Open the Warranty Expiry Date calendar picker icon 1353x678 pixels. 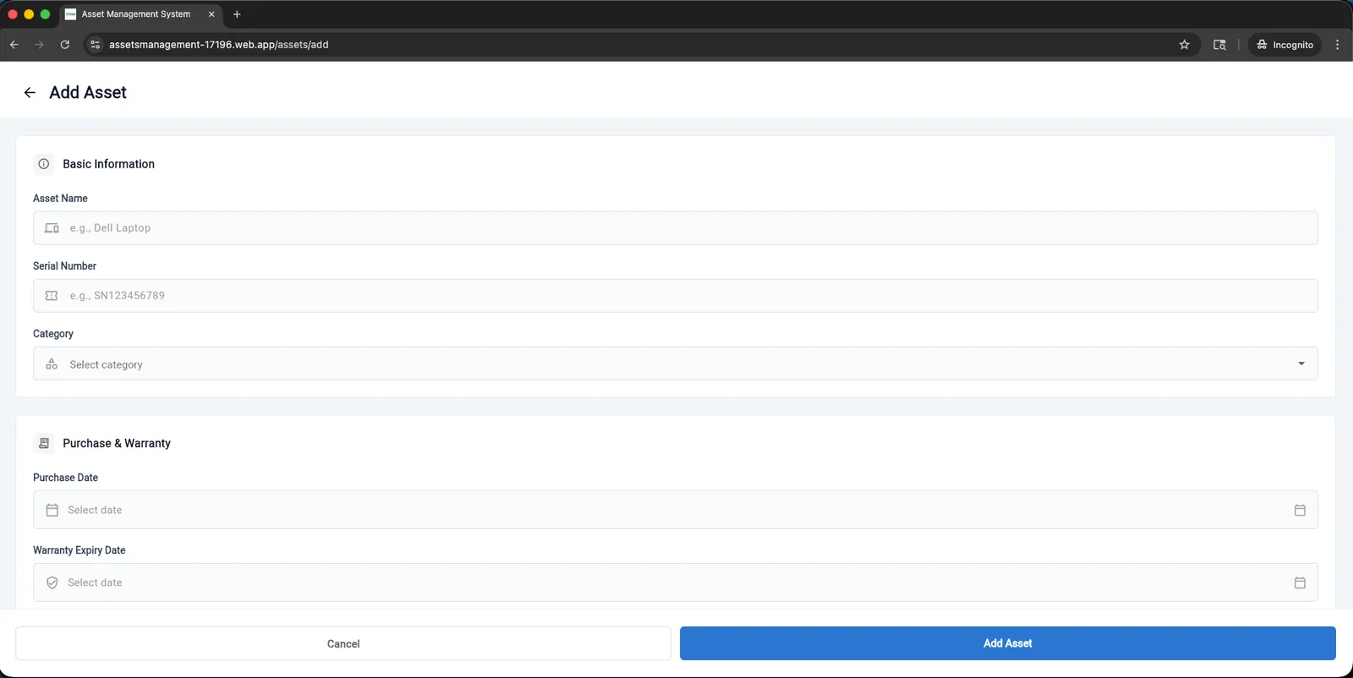(1300, 582)
